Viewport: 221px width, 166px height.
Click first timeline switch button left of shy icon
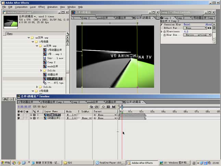[x=91, y=107]
